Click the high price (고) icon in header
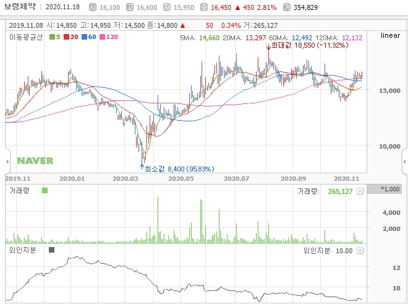Image resolution: width=408 pixels, height=304 pixels. pos(130,7)
